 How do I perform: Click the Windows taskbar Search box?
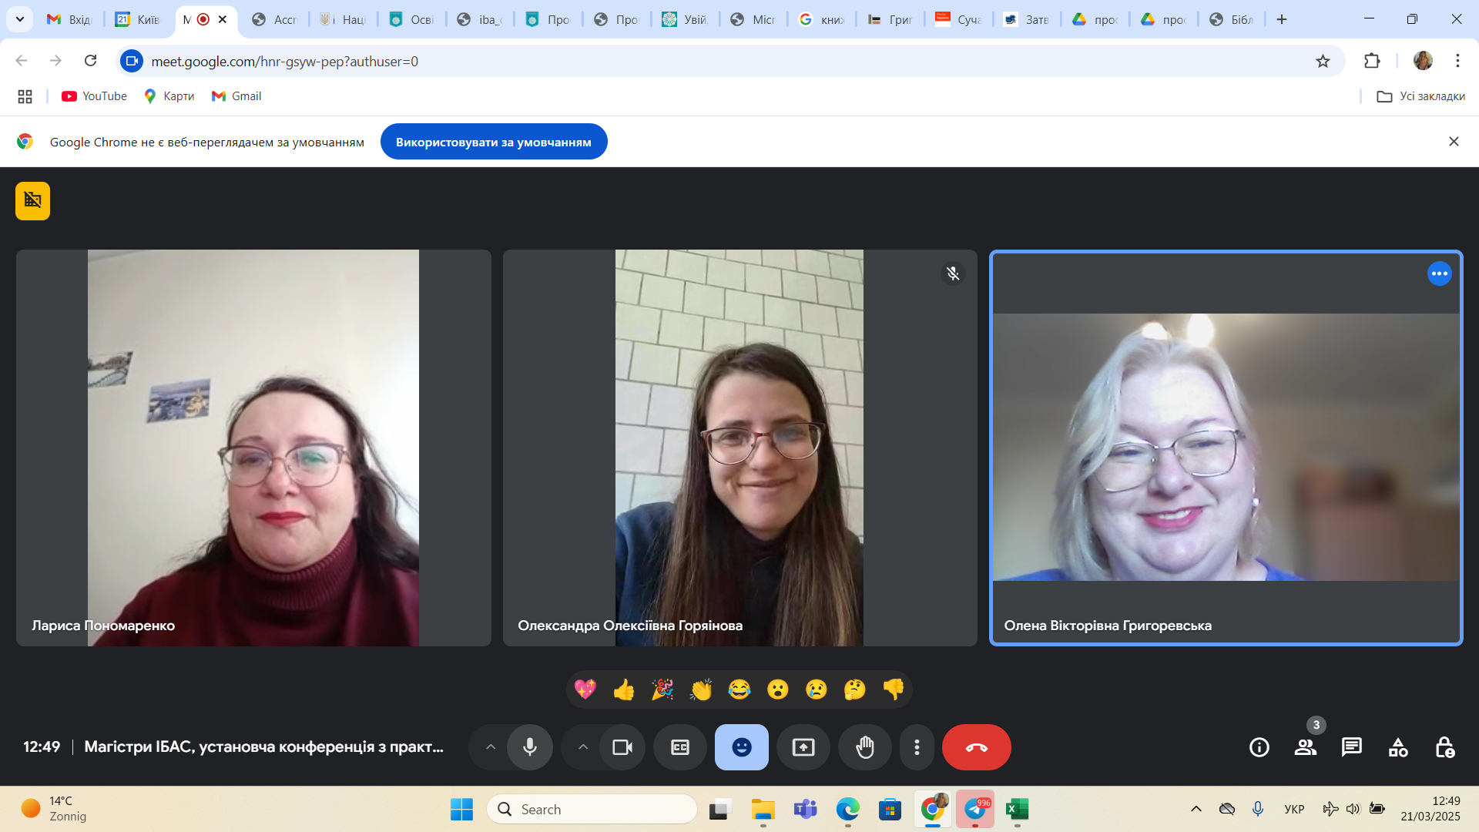click(x=593, y=809)
